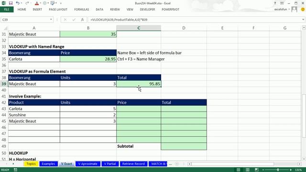This screenshot has width=306, height=172.
Task: Switch to the Topics sheet
Action: point(31,164)
